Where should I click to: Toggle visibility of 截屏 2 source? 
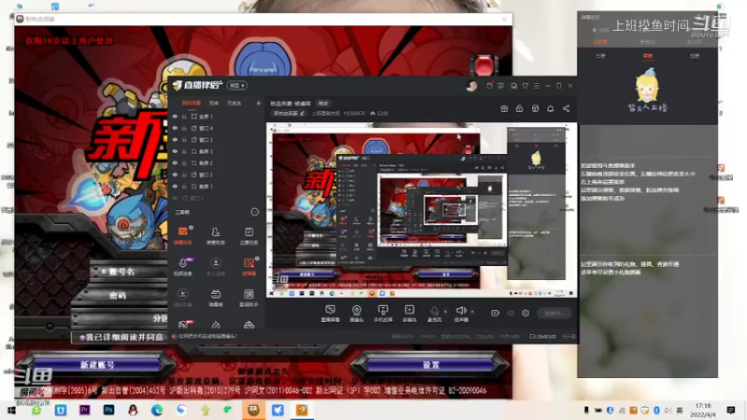tap(175, 162)
